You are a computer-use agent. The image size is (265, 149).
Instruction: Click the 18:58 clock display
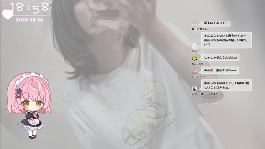29,7
